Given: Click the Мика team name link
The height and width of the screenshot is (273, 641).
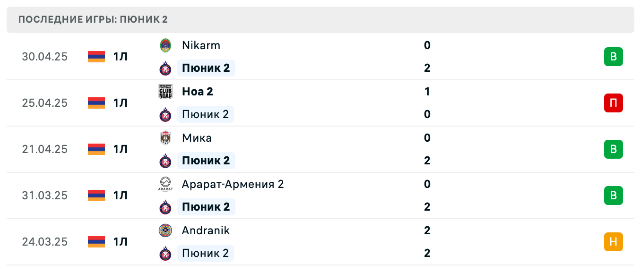Looking at the screenshot, I should (197, 138).
